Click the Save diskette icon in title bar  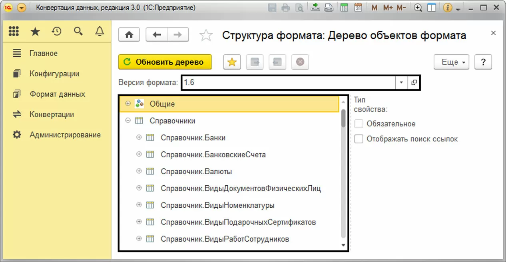(x=273, y=8)
